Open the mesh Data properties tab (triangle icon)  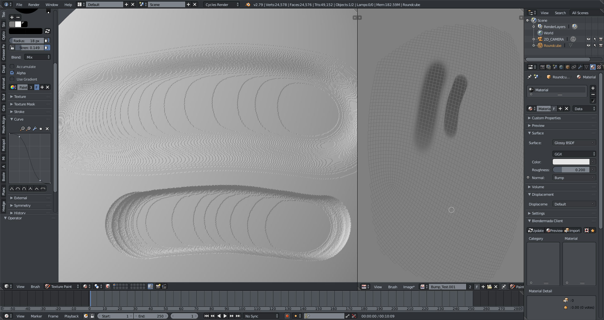[586, 67]
